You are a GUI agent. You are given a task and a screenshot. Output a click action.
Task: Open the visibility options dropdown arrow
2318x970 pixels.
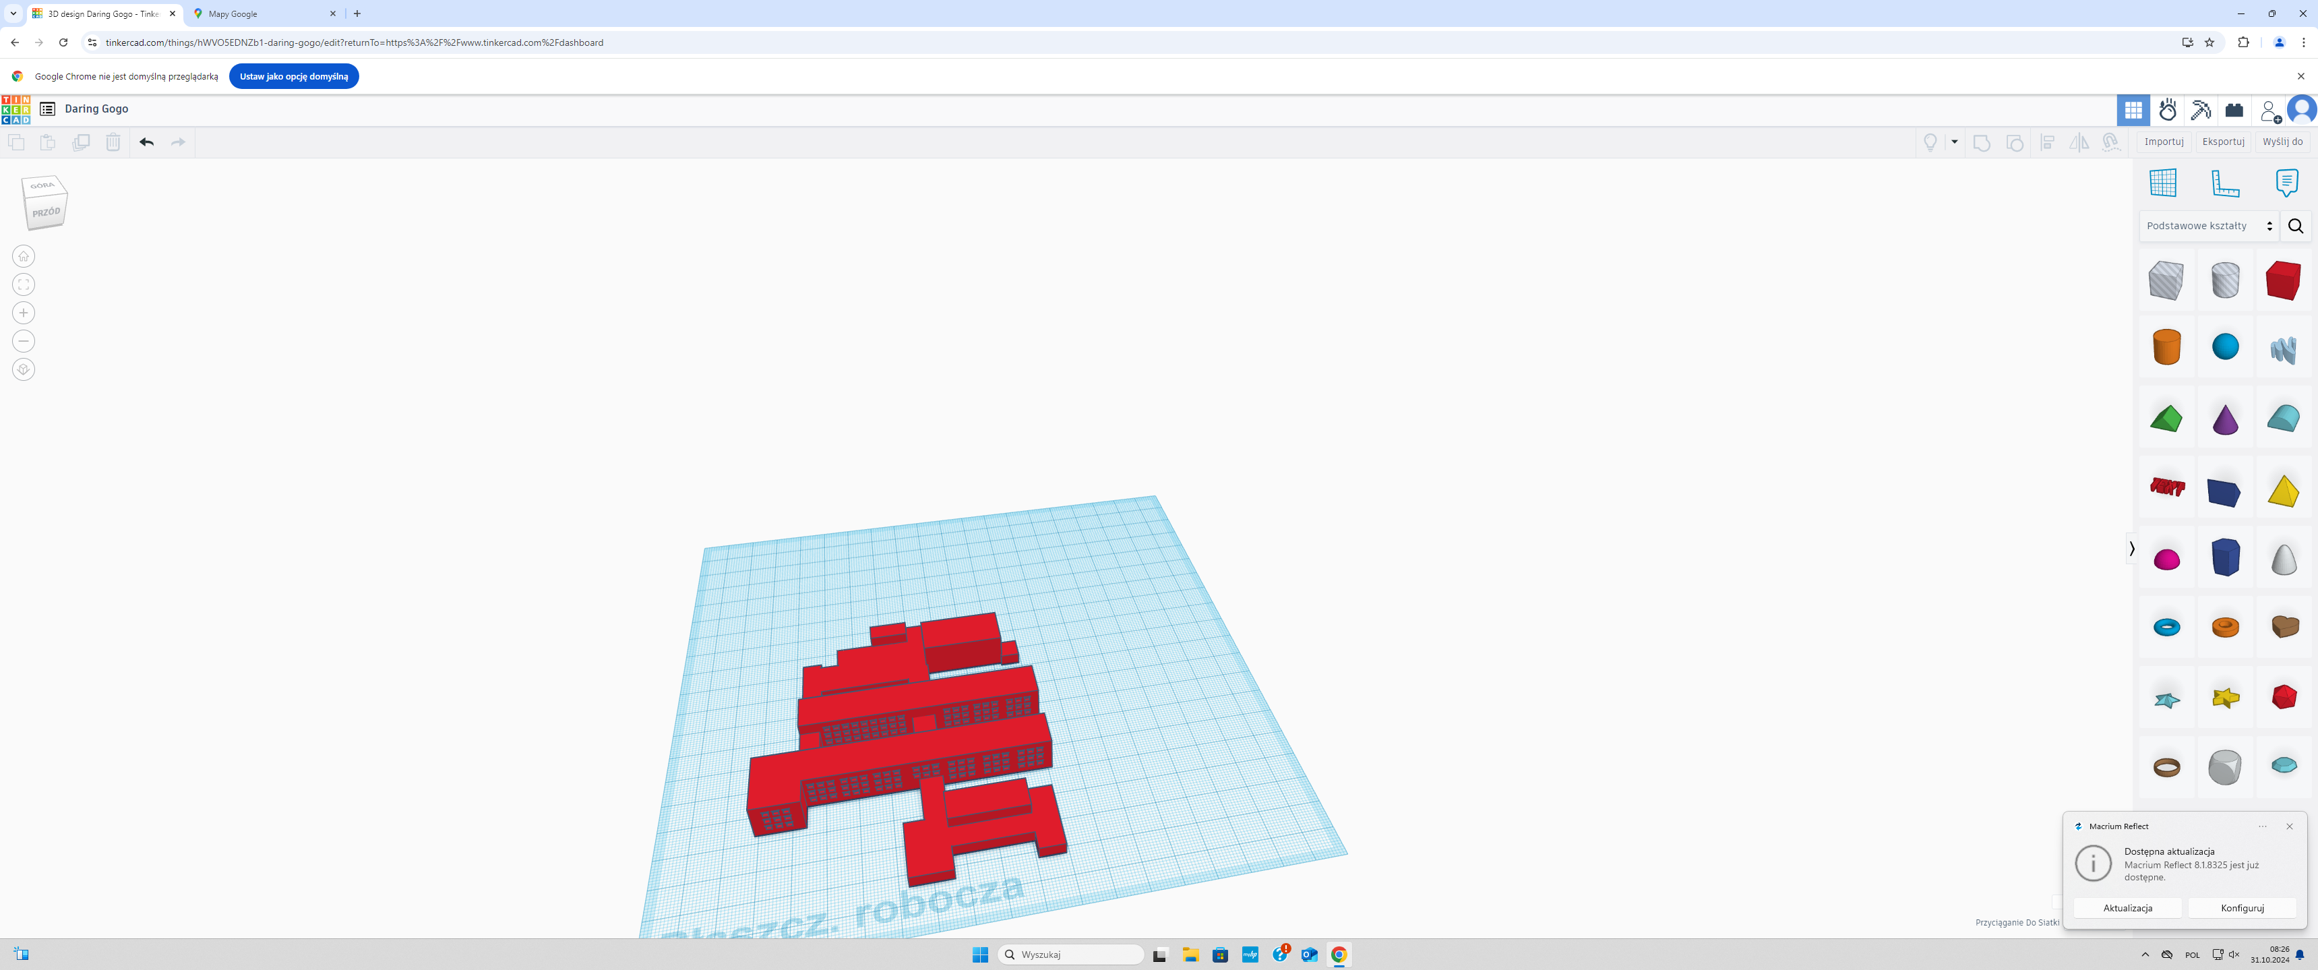click(1955, 142)
